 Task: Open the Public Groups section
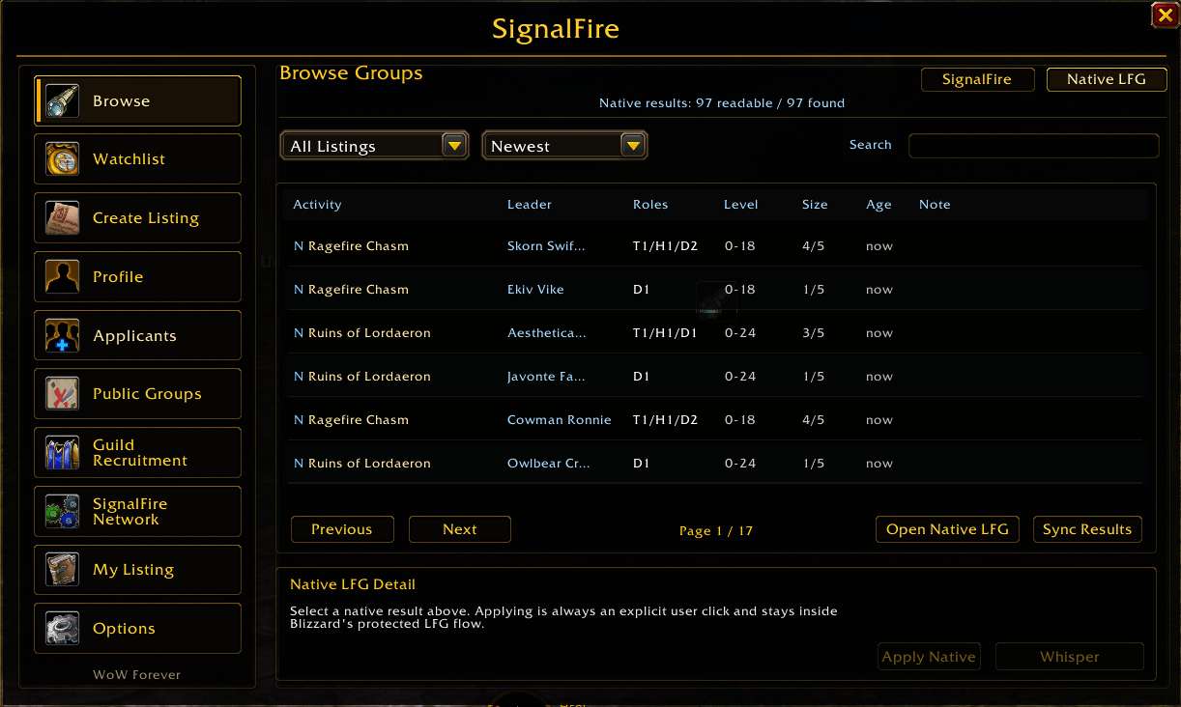pos(138,394)
